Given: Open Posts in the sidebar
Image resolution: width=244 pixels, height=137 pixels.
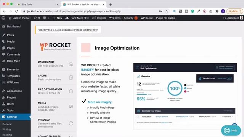Looking at the screenshot, I should click(15, 35).
